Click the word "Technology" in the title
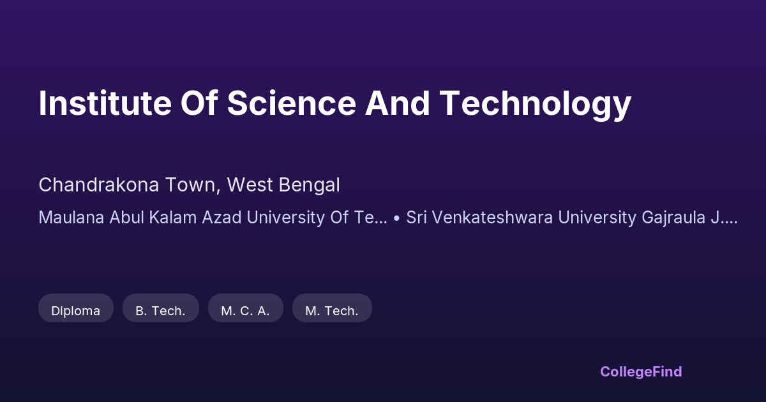This screenshot has width=766, height=402. click(x=536, y=103)
